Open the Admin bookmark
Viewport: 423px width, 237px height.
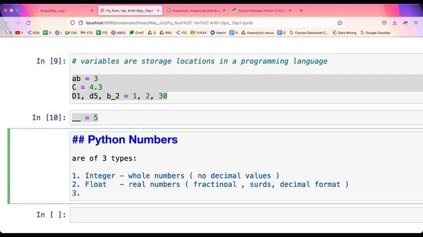pos(218,33)
